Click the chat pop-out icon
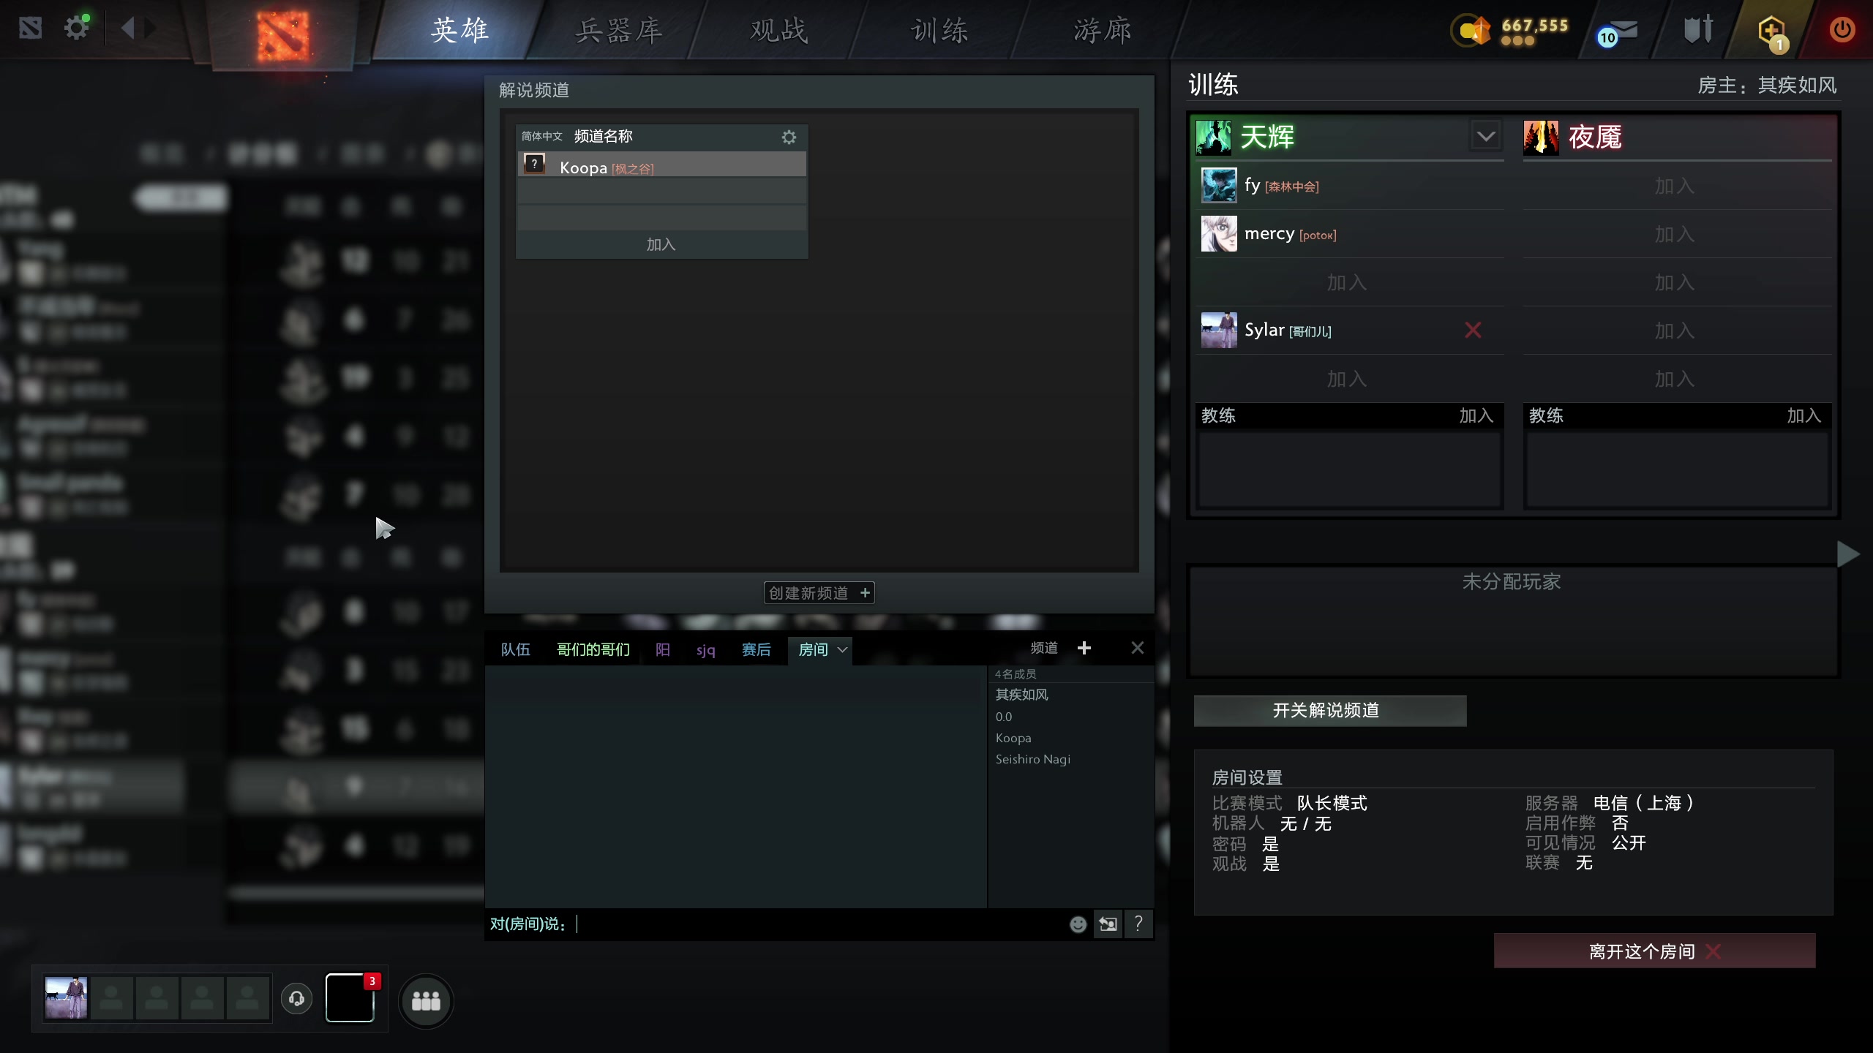This screenshot has height=1053, width=1873. point(1108,924)
